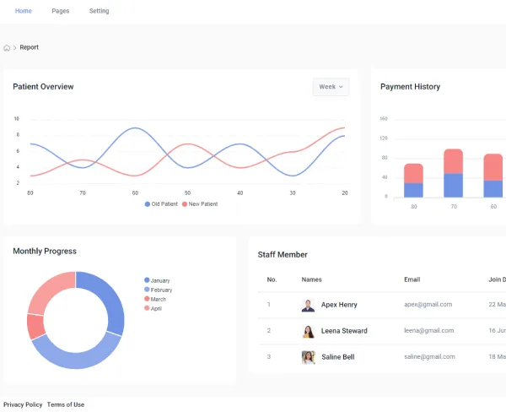This screenshot has height=412, width=506.
Task: Click the bar above label 70
Action: point(454,173)
